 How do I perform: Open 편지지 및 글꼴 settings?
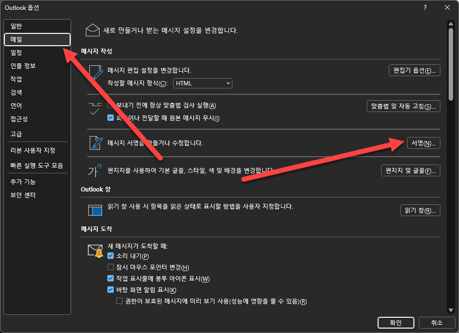pyautogui.click(x=410, y=170)
